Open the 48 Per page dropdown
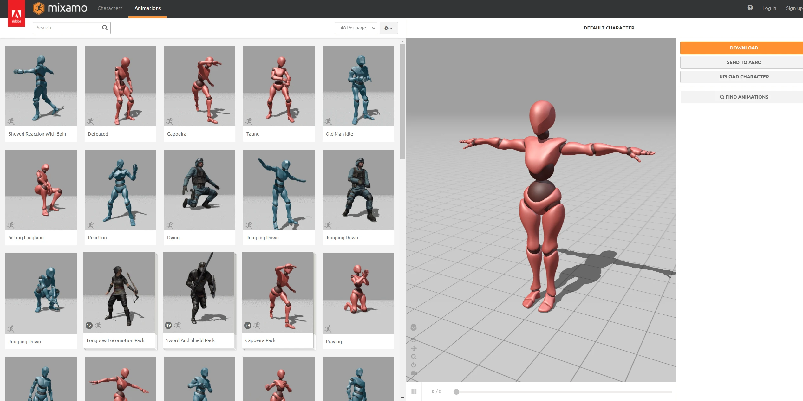The height and width of the screenshot is (401, 803). [x=356, y=28]
